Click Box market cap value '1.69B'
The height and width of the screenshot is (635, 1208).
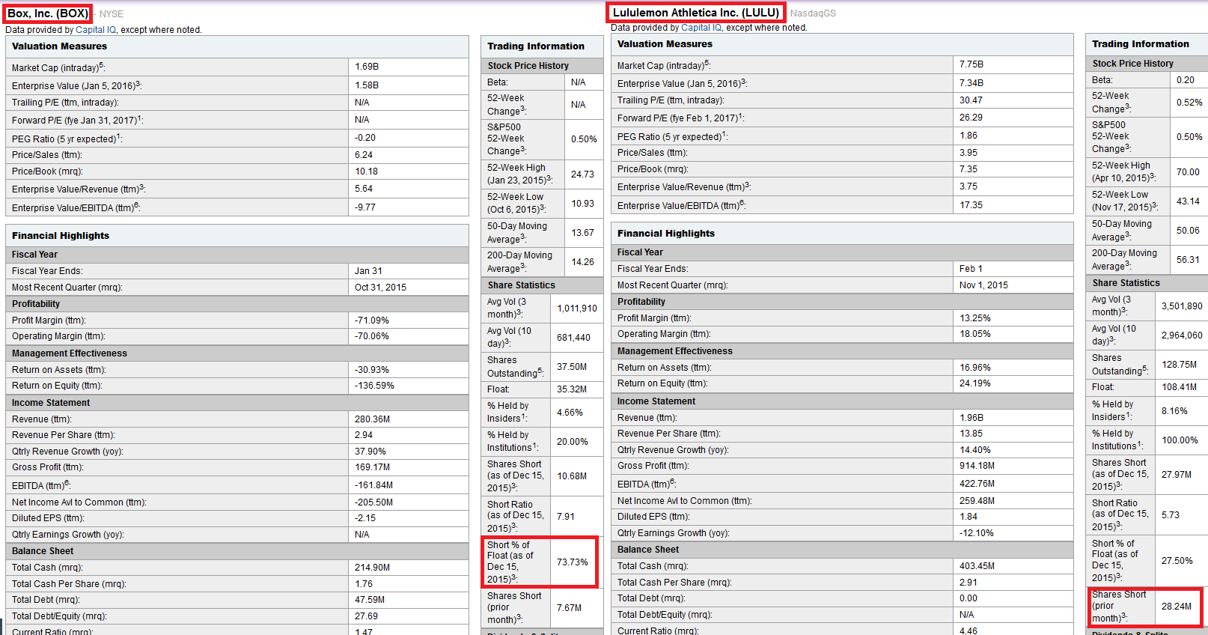tap(367, 67)
